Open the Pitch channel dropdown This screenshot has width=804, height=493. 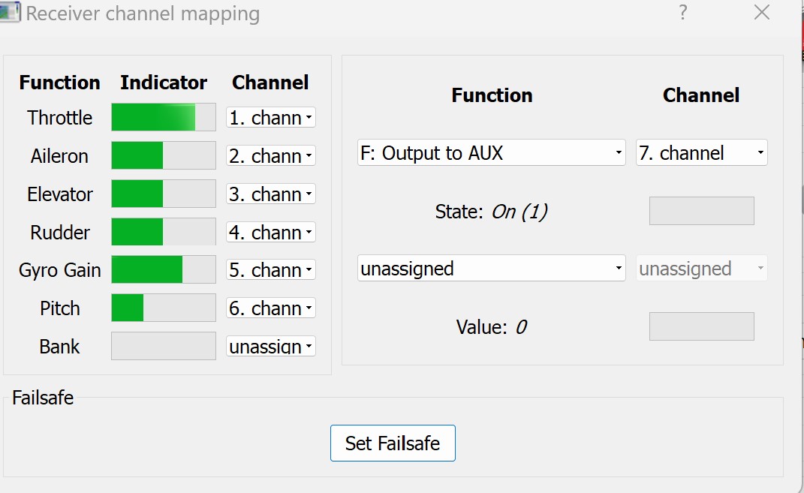click(x=271, y=308)
